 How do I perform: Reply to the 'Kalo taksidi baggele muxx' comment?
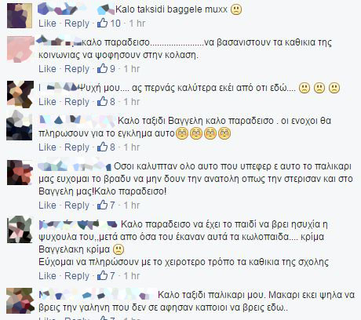click(x=77, y=24)
